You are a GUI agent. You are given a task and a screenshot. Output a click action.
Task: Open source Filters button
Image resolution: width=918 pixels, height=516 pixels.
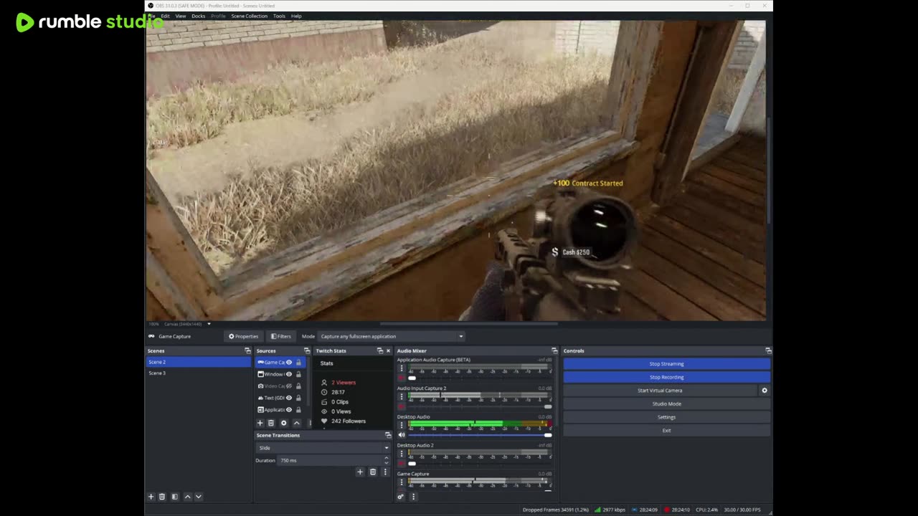(281, 336)
